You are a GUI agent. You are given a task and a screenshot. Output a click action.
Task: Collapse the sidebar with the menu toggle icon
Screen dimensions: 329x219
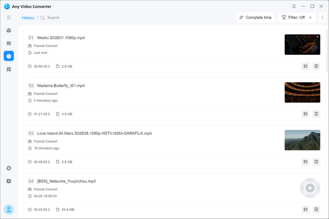click(9, 18)
